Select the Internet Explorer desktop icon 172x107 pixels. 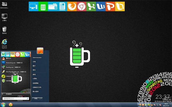[4, 44]
